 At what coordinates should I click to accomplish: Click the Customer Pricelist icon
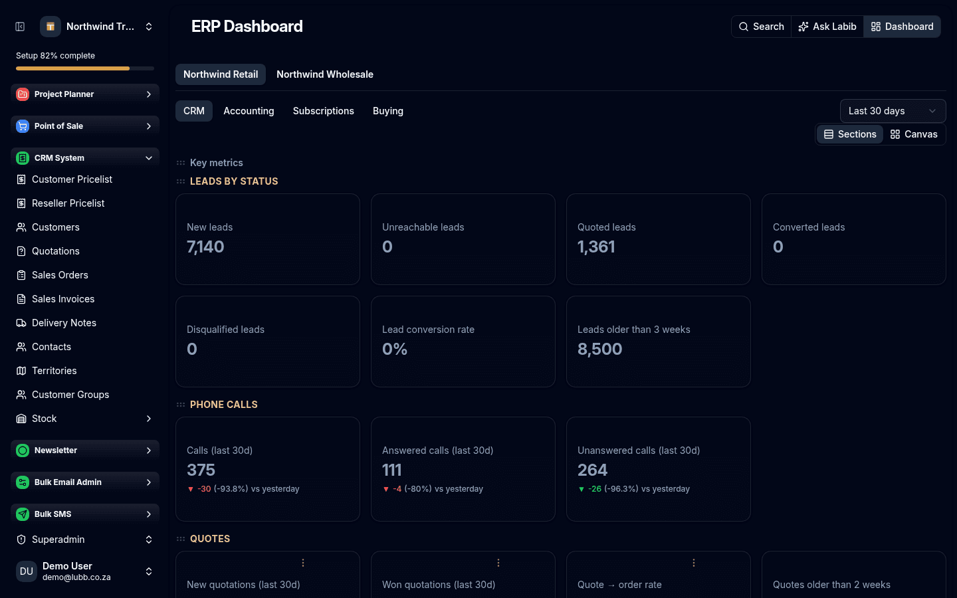[21, 179]
